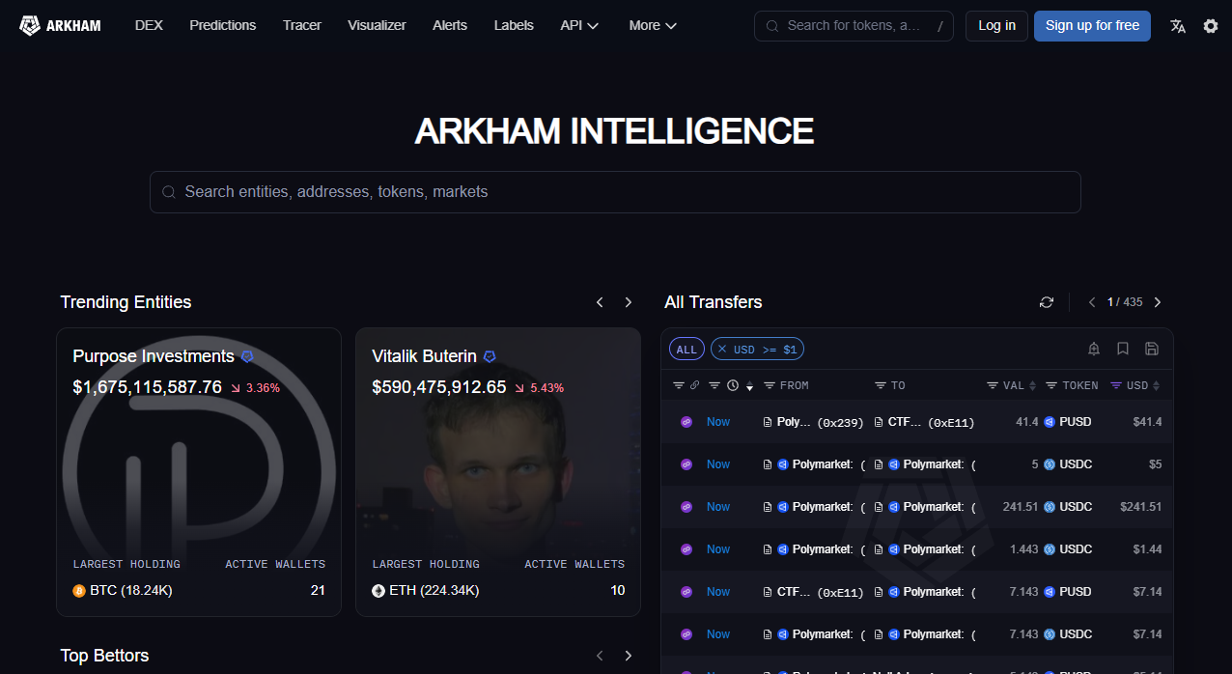Refresh the All Transfers list

click(1047, 302)
